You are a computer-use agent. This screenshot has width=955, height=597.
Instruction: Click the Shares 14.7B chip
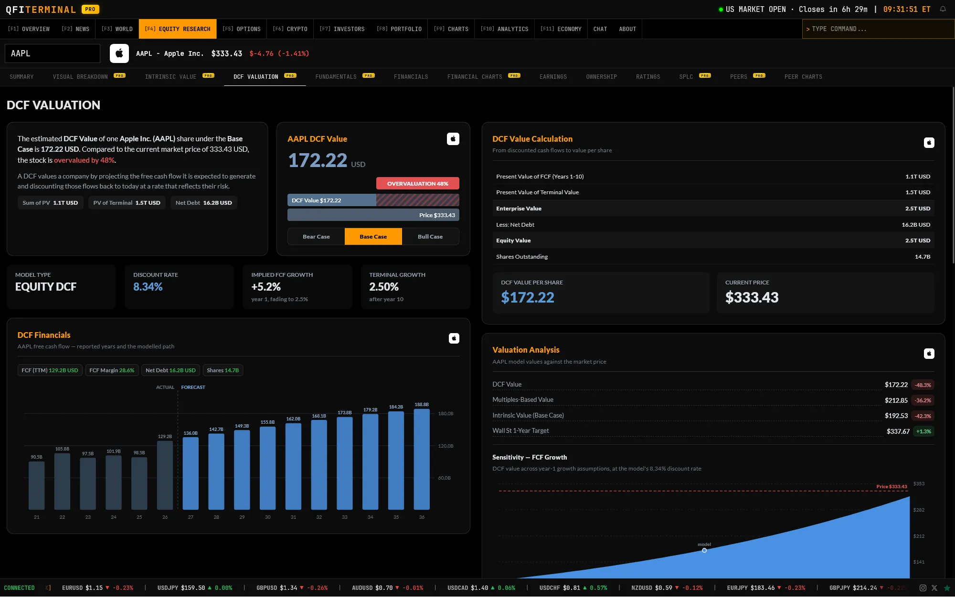[x=223, y=370]
